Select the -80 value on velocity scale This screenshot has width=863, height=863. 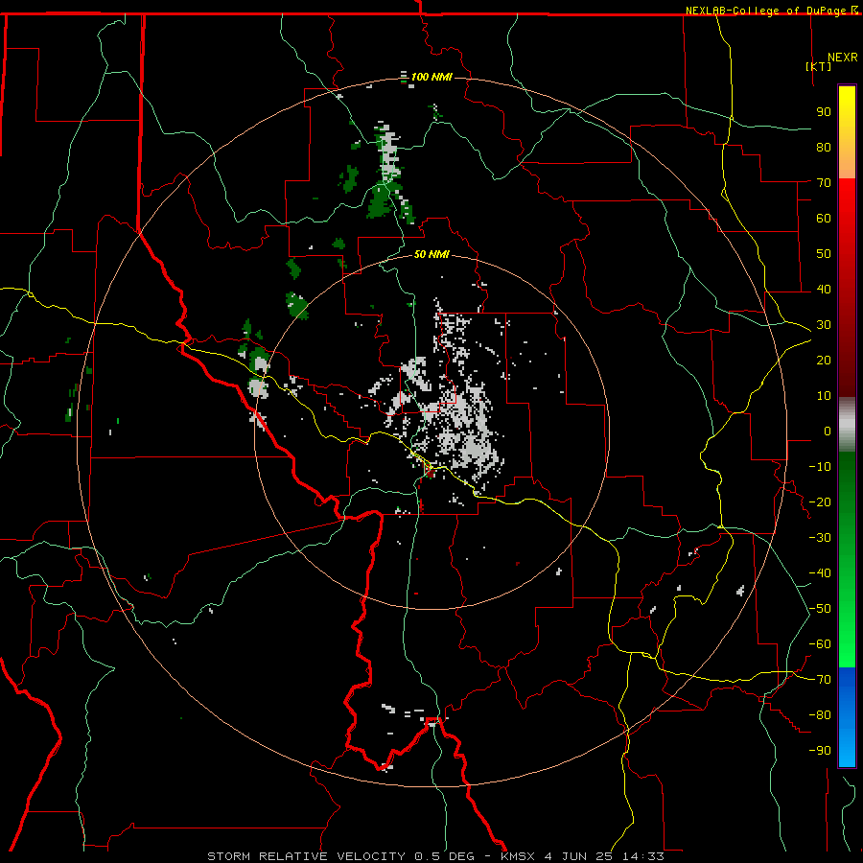tap(820, 715)
